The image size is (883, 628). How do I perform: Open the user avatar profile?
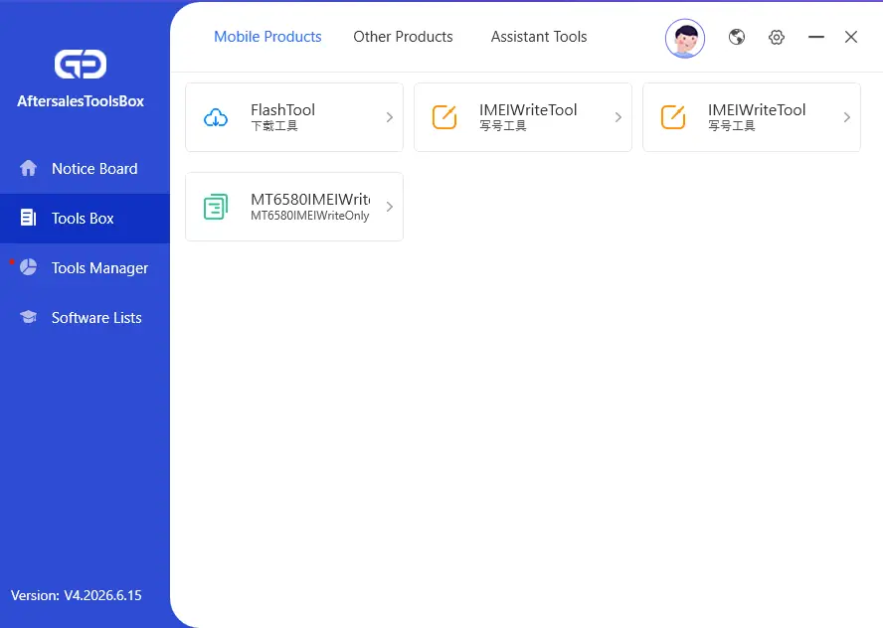pyautogui.click(x=685, y=38)
